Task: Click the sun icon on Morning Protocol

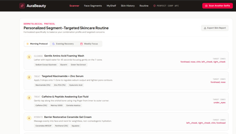Action: 28,44
